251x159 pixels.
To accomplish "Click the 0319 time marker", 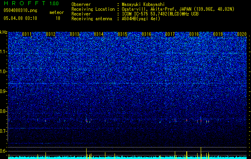I will click(218, 34).
